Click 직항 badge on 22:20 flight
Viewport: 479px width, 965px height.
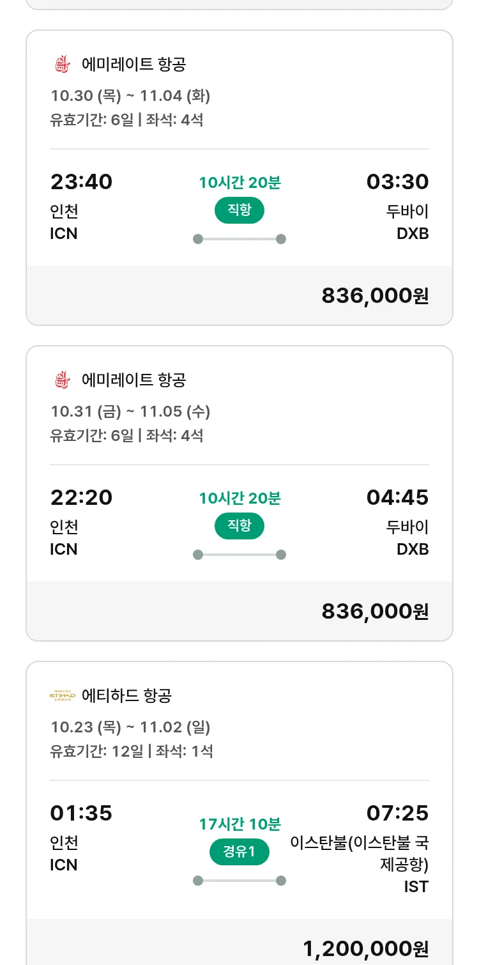pos(239,526)
